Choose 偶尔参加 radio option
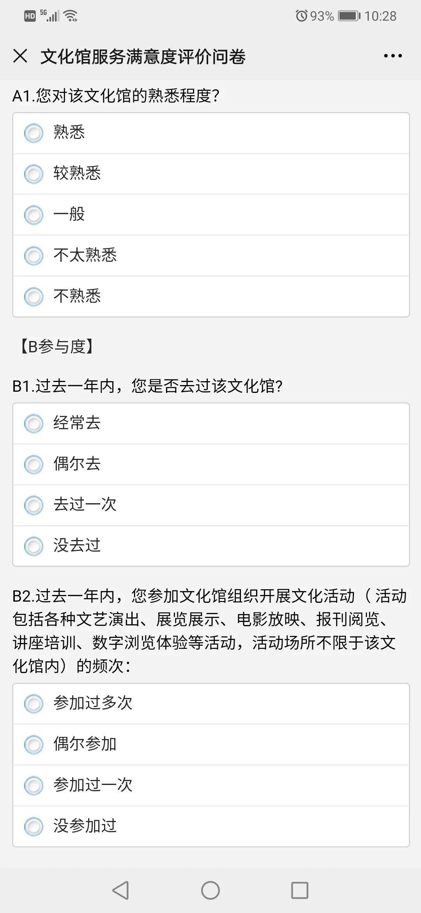This screenshot has width=421, height=913. point(34,745)
